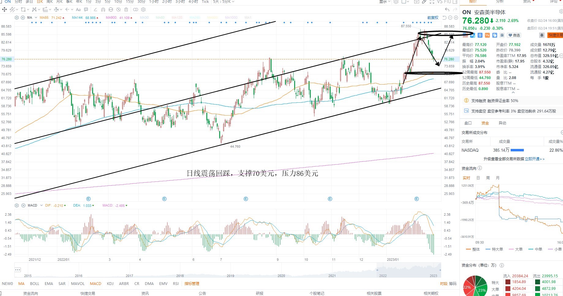Toggle the MA144 moving average line
Image resolution: width=563 pixels, height=296 pixels.
coord(85,17)
